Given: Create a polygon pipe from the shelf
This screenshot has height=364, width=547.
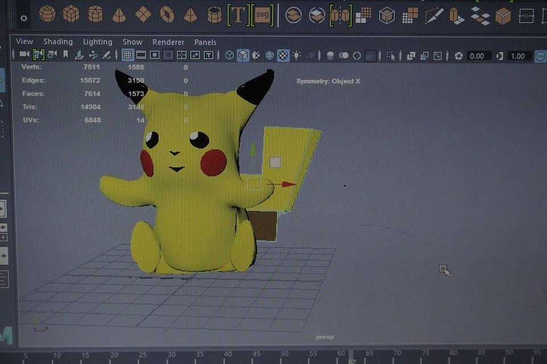Looking at the screenshot, I should coord(214,15).
